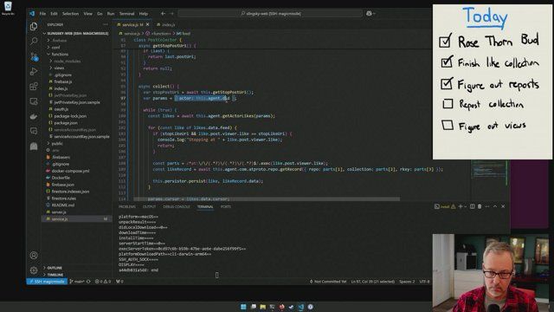This screenshot has width=554, height=312.
Task: Open the Terminal menu
Action: pyautogui.click(x=126, y=14)
